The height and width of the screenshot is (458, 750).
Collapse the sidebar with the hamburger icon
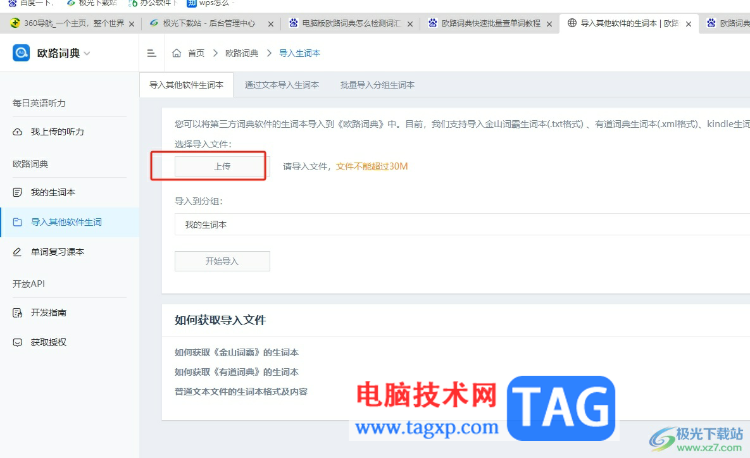[152, 53]
